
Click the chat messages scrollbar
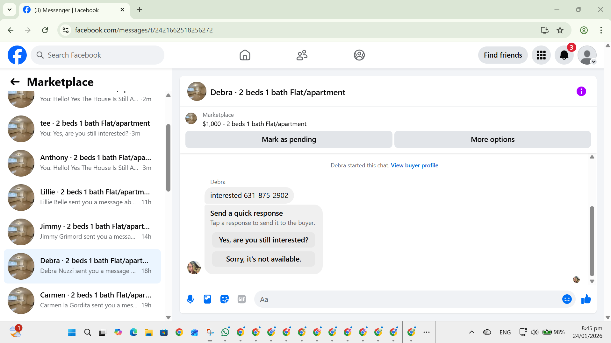pyautogui.click(x=592, y=241)
